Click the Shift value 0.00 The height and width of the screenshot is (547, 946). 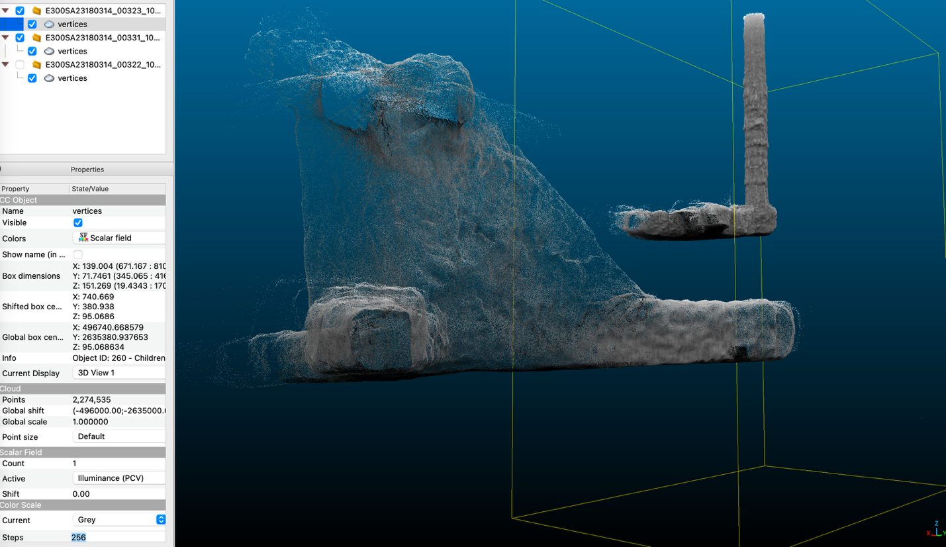(81, 494)
